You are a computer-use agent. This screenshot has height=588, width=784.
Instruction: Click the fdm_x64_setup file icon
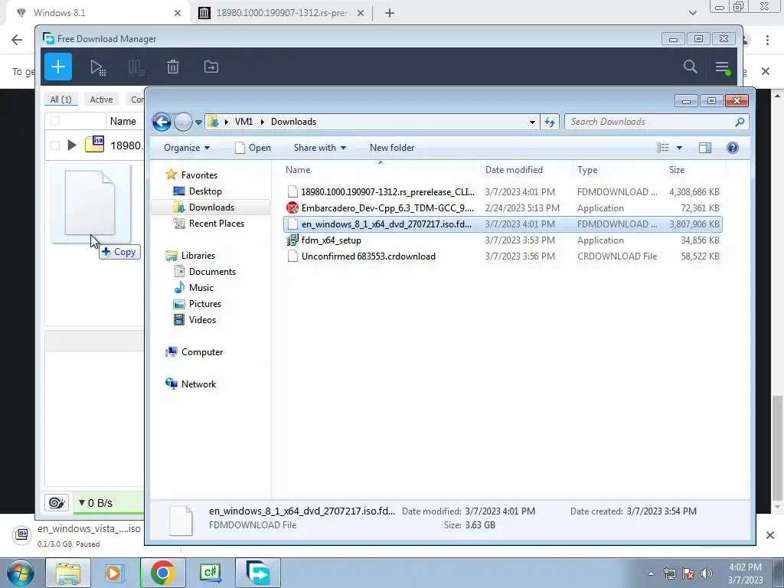[292, 240]
